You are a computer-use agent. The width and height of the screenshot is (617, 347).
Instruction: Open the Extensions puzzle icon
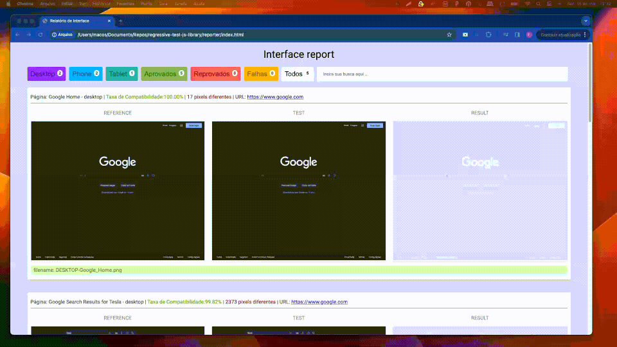tap(488, 35)
